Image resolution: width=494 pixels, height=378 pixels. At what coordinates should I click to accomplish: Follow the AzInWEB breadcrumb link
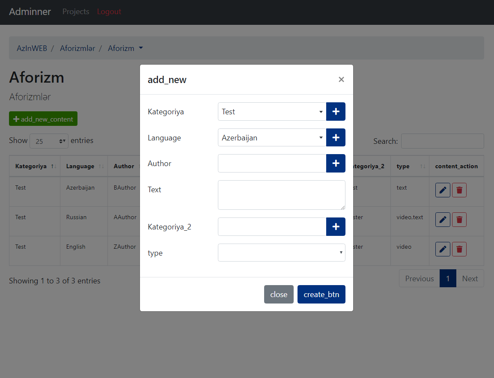point(32,48)
